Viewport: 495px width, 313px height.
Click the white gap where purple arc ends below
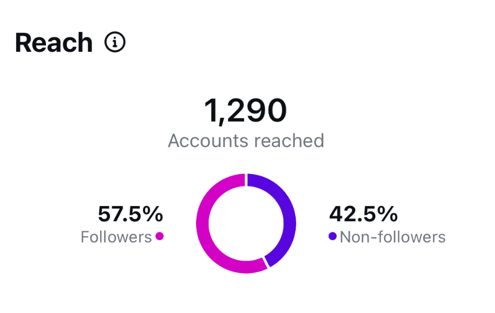coord(266,262)
